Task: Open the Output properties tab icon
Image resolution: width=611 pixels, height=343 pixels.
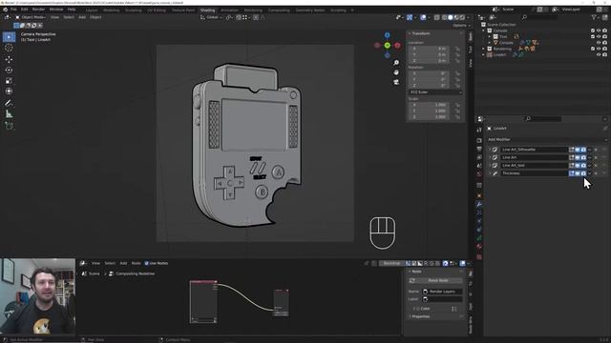Action: 479,149
